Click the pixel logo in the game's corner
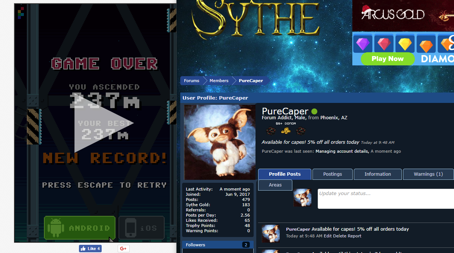Viewport: 454px width, 253px height. click(21, 13)
